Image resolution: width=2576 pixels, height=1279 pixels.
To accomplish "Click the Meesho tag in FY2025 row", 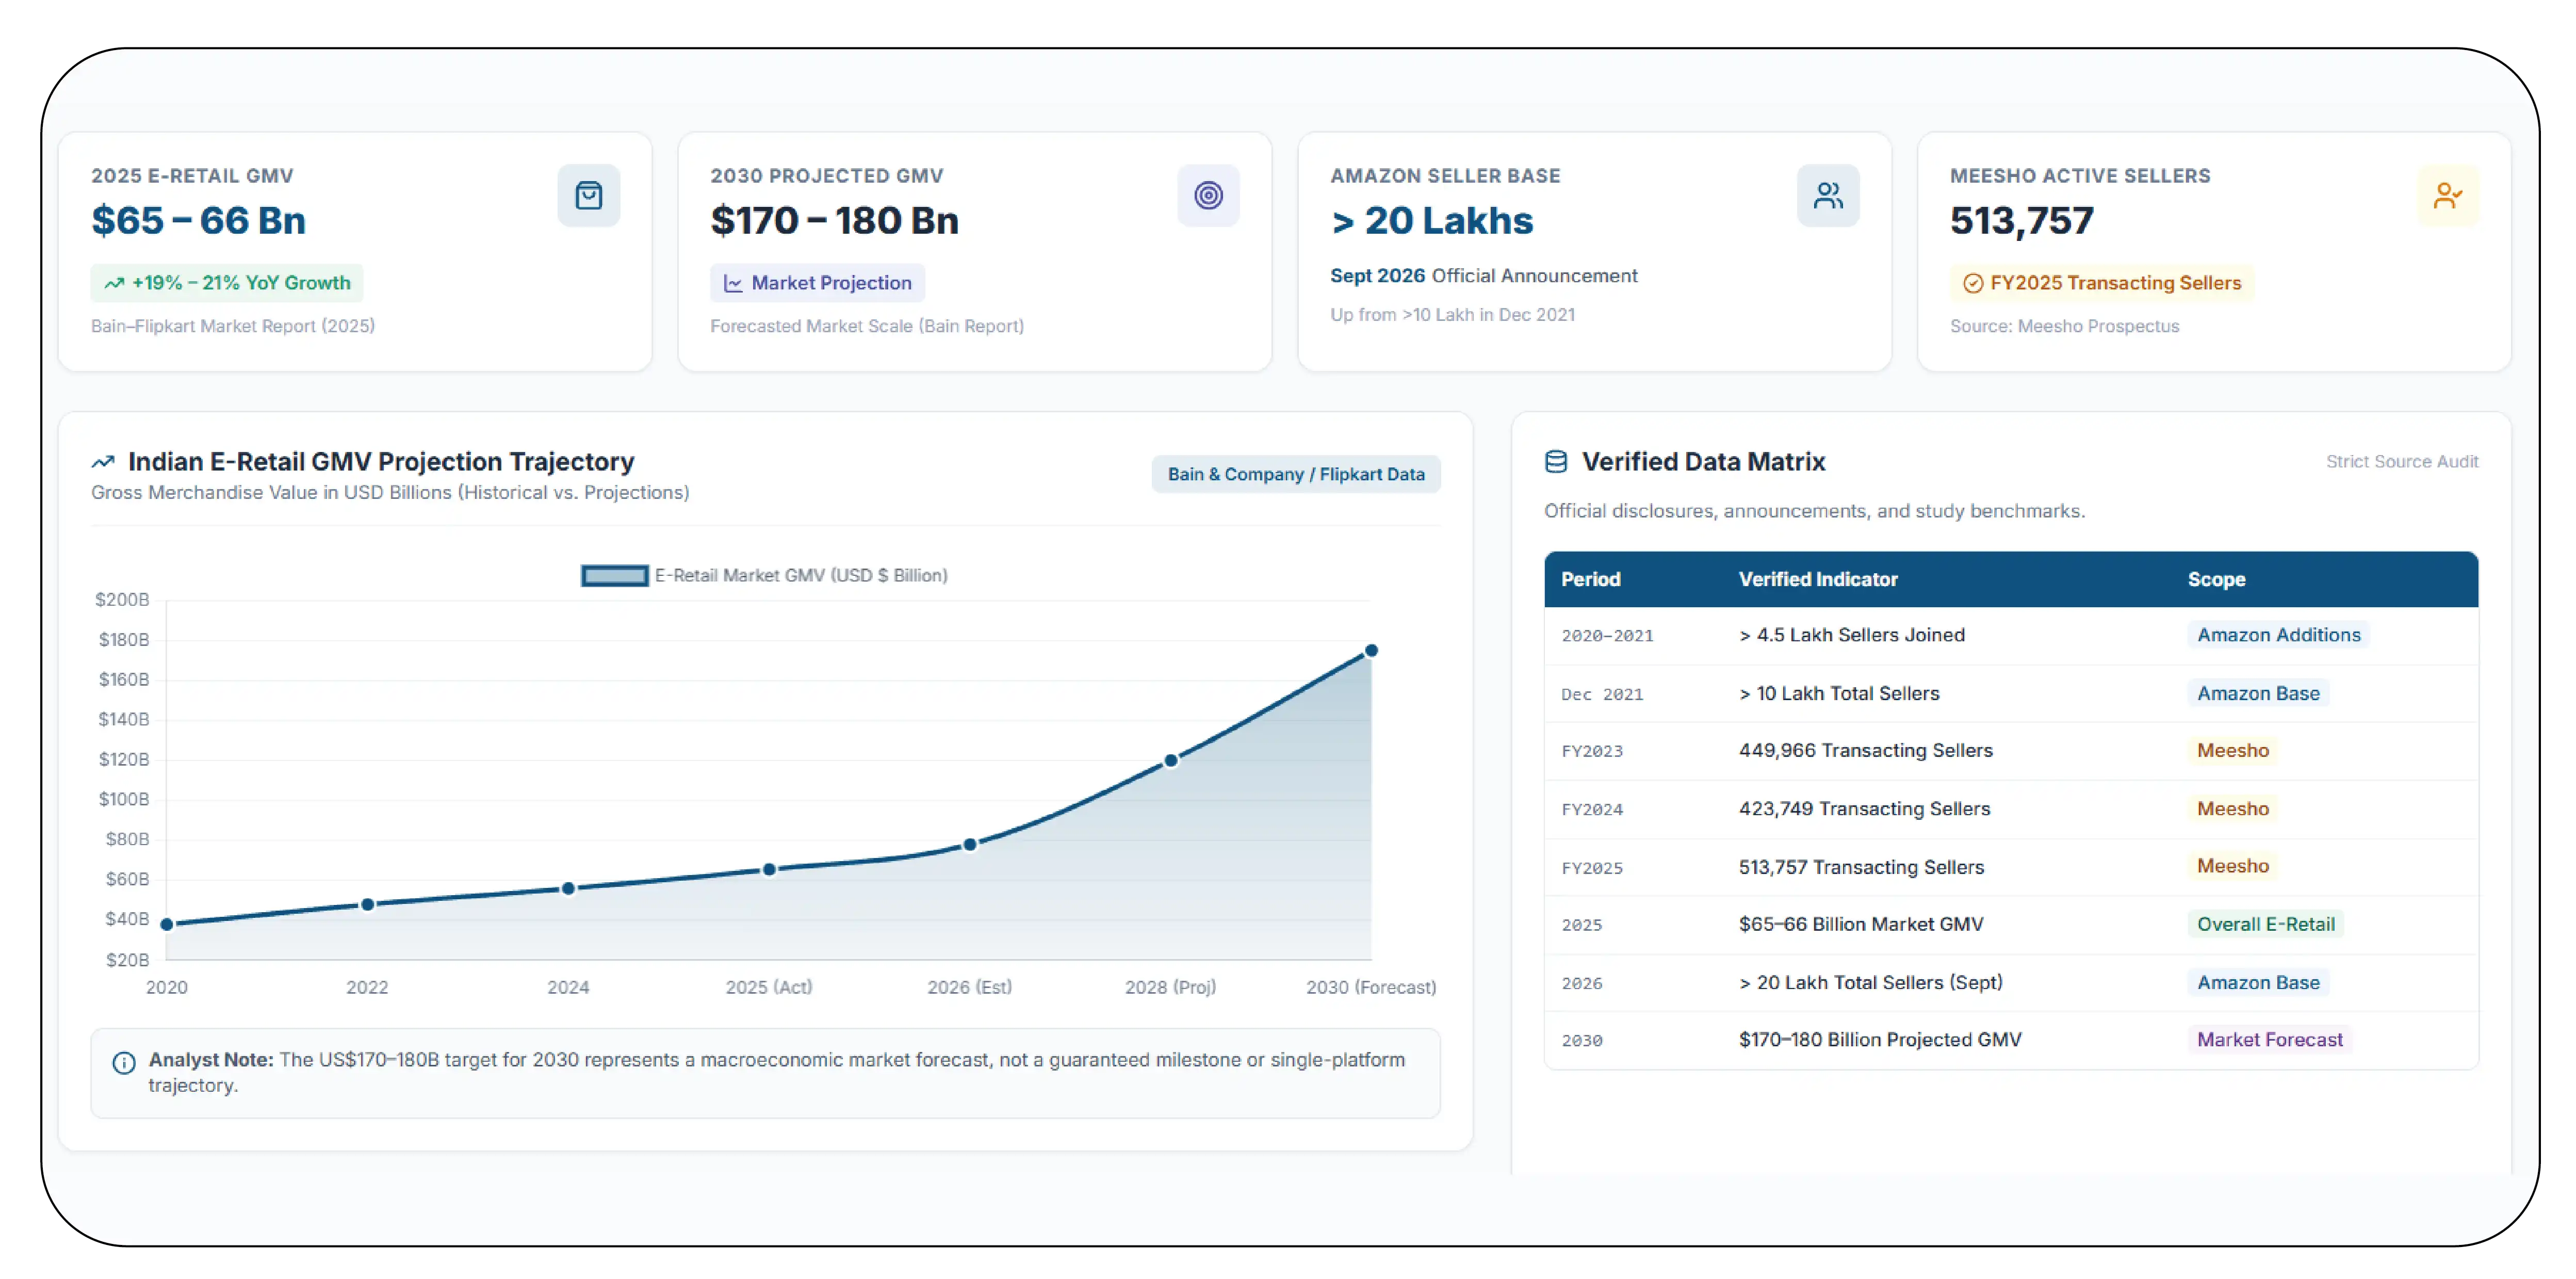I will tap(2232, 866).
